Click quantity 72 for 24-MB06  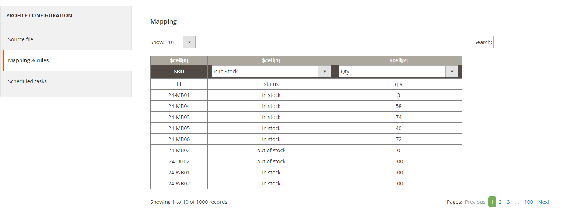399,139
